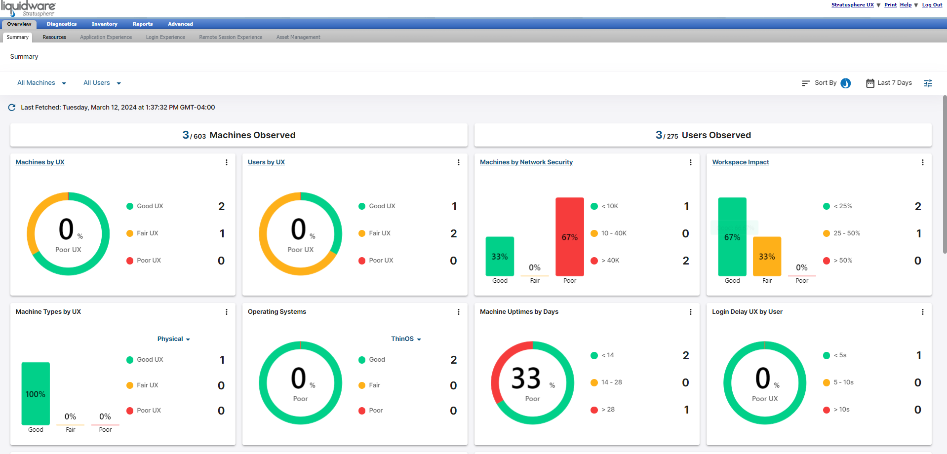Open the Physical machine type dropdown
The image size is (947, 454).
(x=174, y=339)
